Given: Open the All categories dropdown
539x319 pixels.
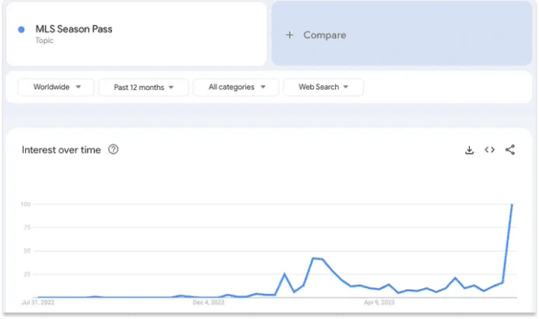Looking at the screenshot, I should [236, 87].
